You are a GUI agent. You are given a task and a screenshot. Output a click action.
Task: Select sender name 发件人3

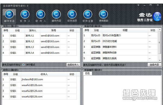pos(30,47)
